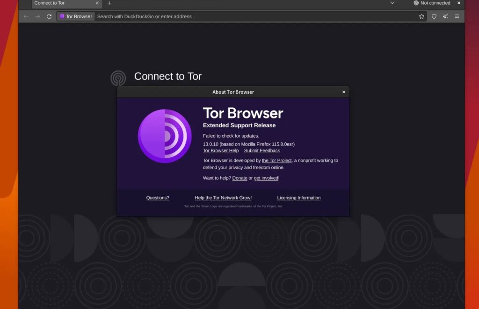Open the Tor Browser Help link

(x=221, y=151)
